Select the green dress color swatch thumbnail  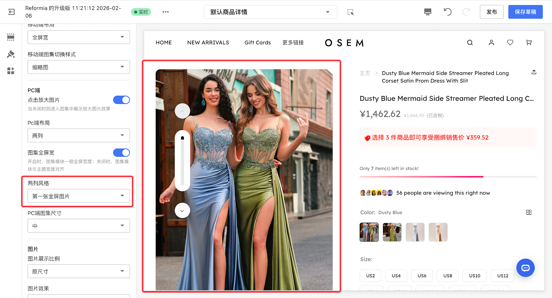pos(392,232)
